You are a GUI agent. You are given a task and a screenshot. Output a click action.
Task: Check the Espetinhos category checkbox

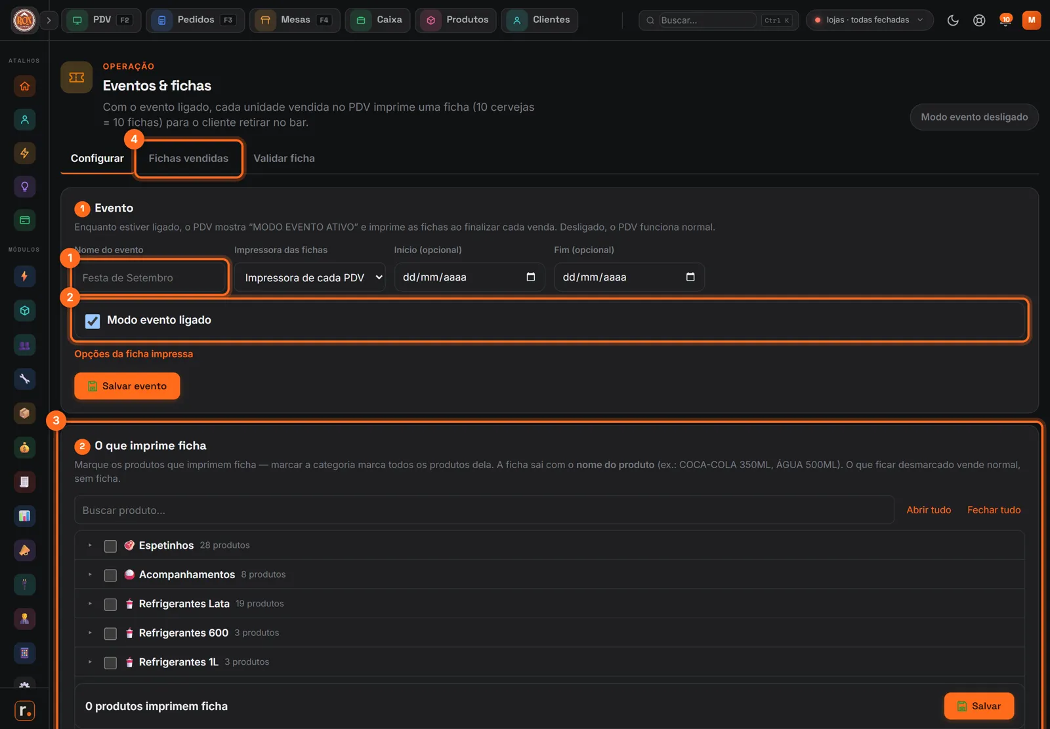click(x=110, y=546)
